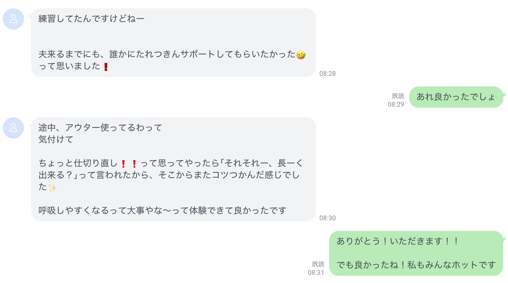Click the avatar beside the 途中、アウター message

(x=13, y=128)
